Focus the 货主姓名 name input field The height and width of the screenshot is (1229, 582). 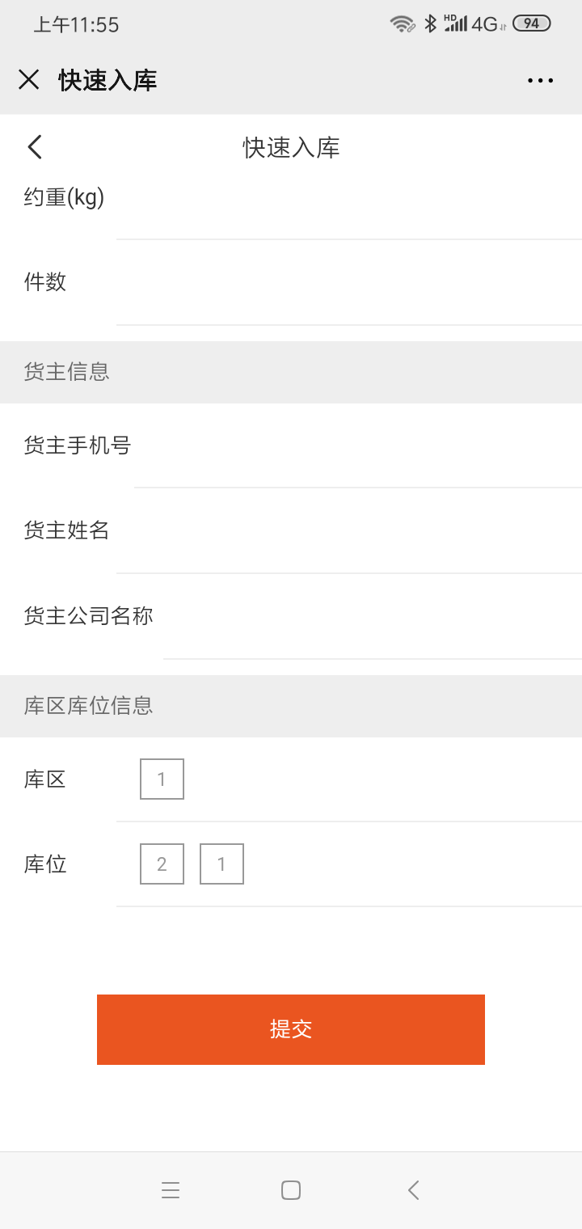click(x=349, y=530)
